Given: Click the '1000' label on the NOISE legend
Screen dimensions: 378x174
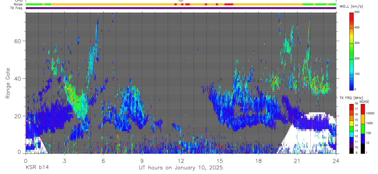Looking at the screenshot, I should coord(369,123).
